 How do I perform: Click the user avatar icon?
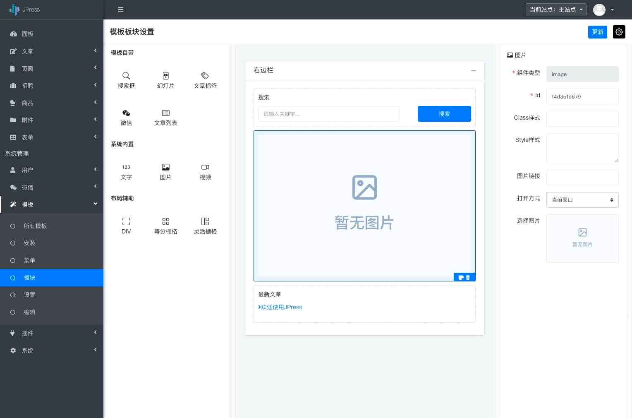coord(599,10)
